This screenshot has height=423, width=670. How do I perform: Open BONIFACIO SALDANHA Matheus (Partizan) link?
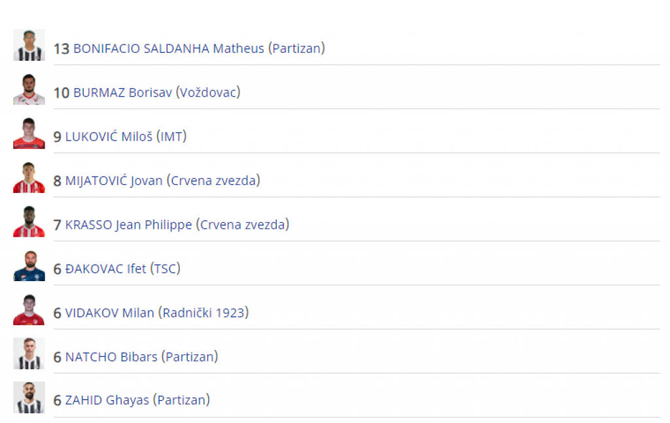point(199,48)
